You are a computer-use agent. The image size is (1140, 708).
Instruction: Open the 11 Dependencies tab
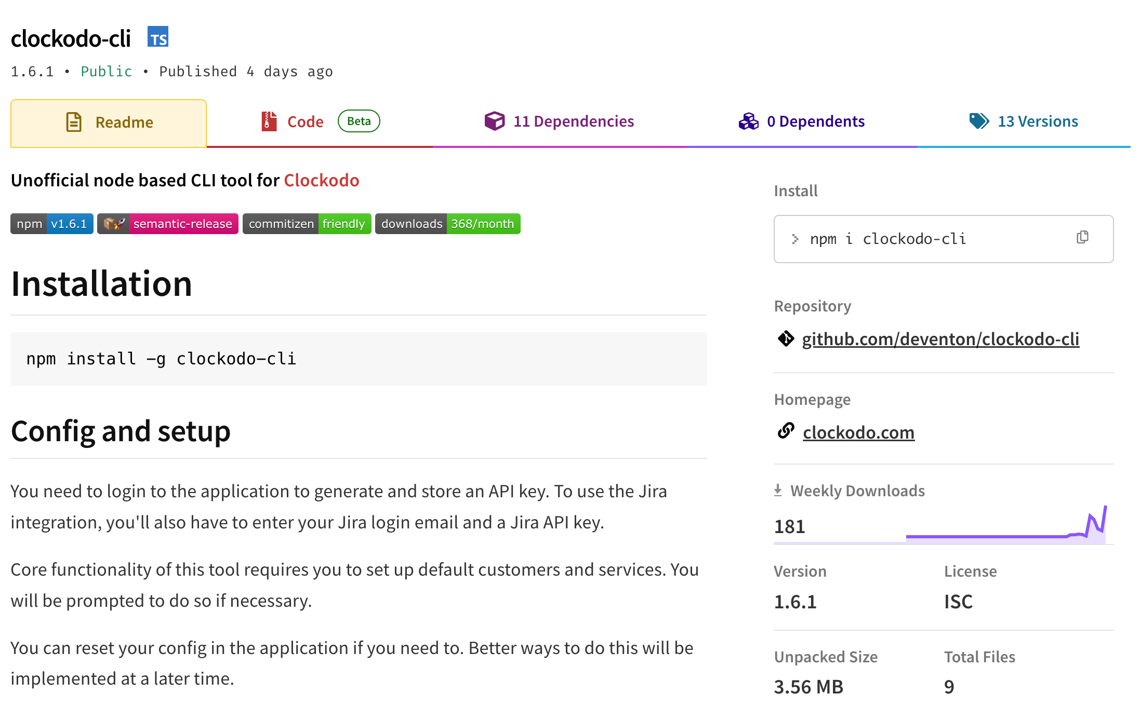pyautogui.click(x=559, y=121)
